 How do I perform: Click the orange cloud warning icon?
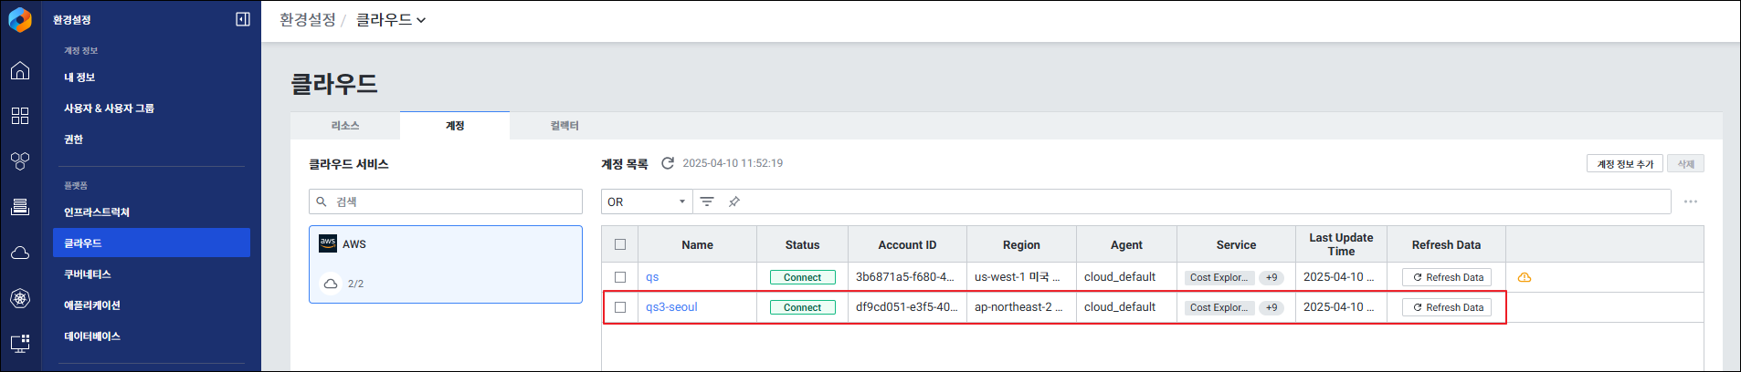pyautogui.click(x=1525, y=277)
